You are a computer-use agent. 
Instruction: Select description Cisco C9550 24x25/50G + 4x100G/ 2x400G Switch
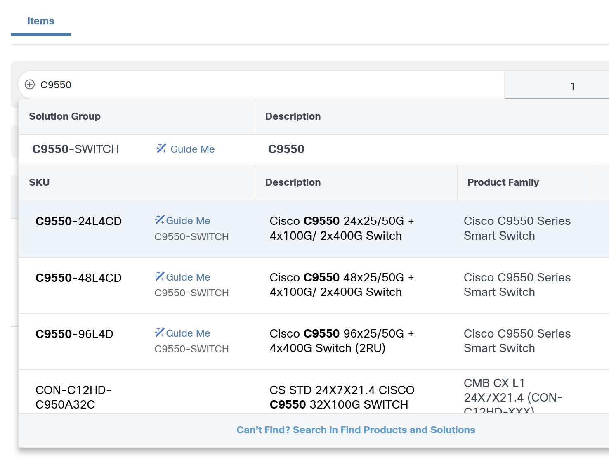coord(342,228)
